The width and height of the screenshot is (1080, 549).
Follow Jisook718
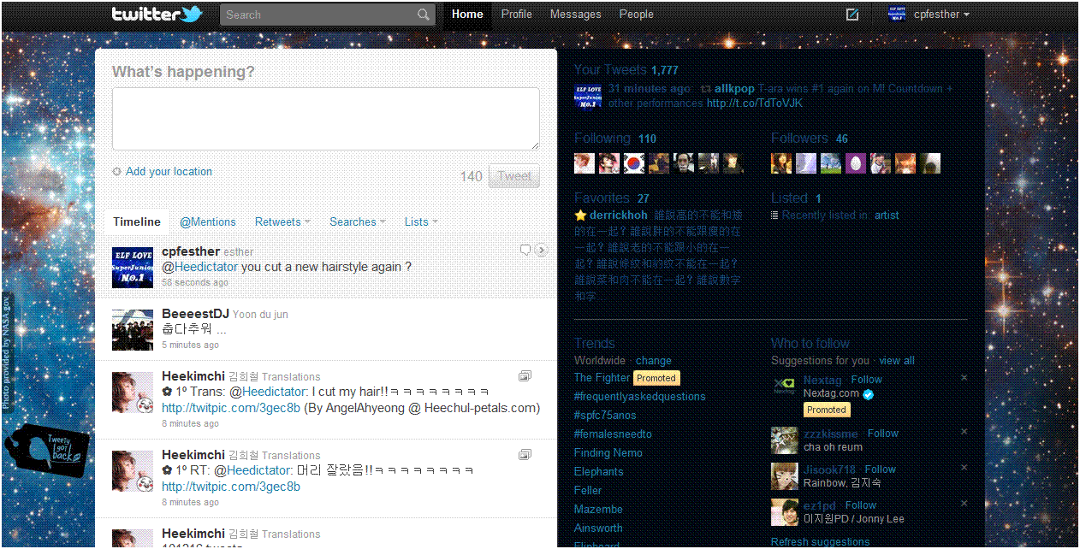point(880,469)
